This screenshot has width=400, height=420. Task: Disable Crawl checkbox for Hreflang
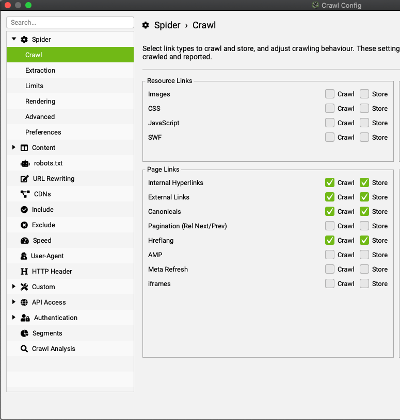(x=329, y=240)
